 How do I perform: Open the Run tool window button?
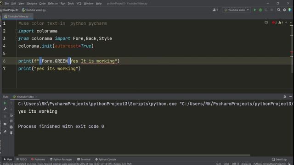[x=8, y=159]
